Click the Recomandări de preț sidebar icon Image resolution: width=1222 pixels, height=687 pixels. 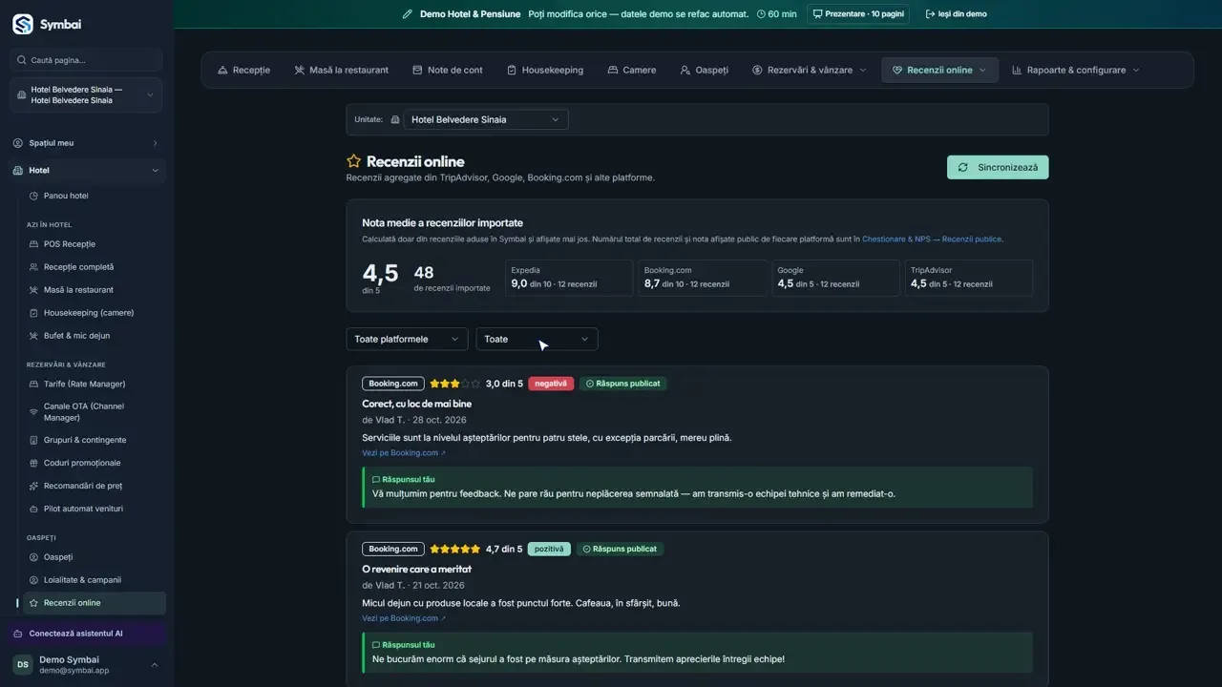[x=34, y=486]
